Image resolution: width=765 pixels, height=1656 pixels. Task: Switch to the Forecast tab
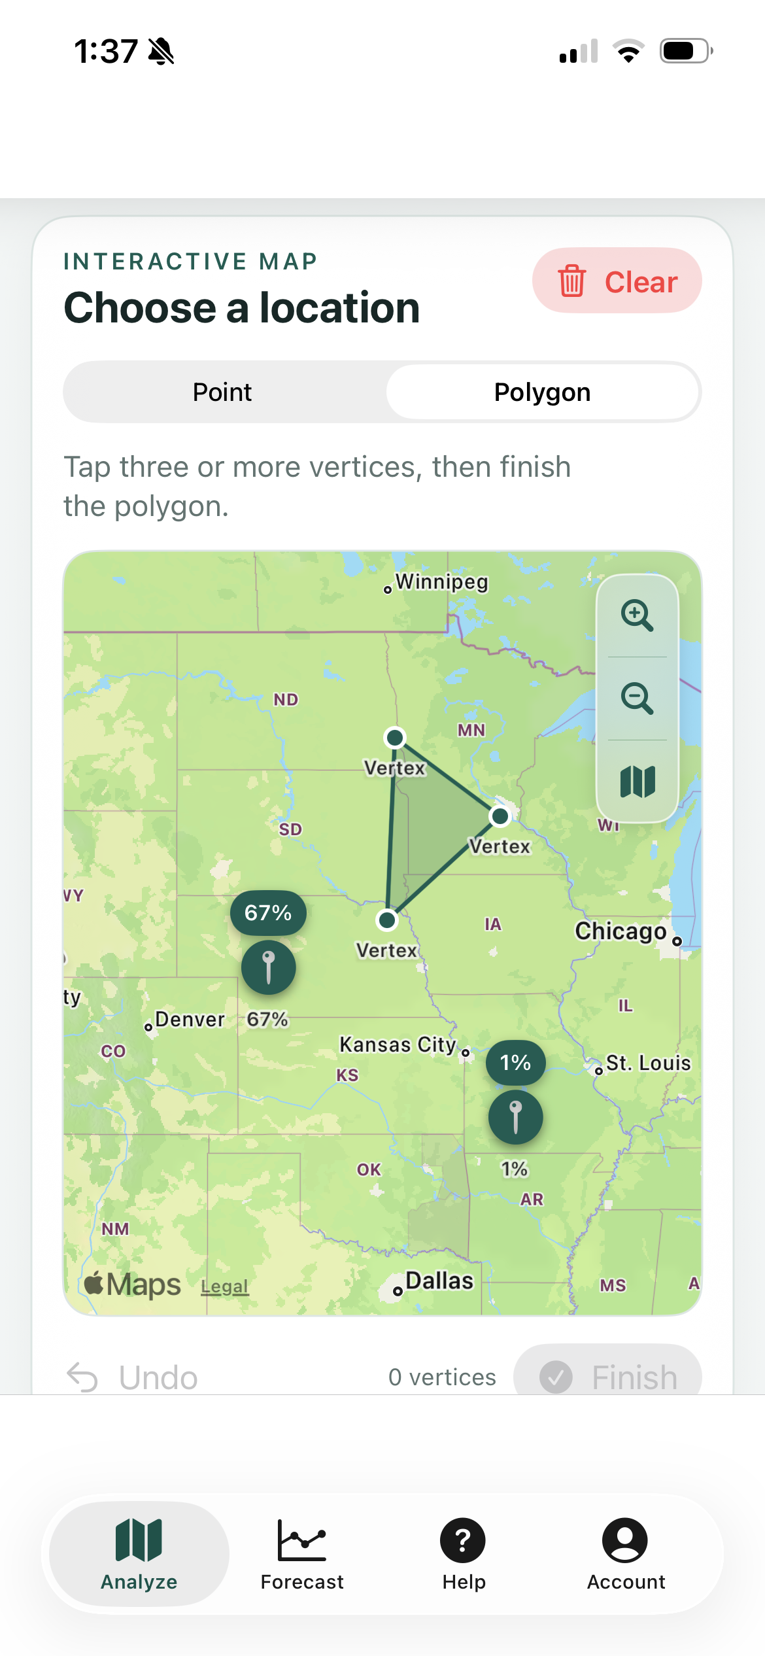302,1554
